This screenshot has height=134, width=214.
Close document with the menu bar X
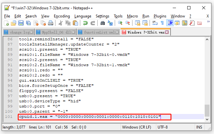(x=208, y=16)
